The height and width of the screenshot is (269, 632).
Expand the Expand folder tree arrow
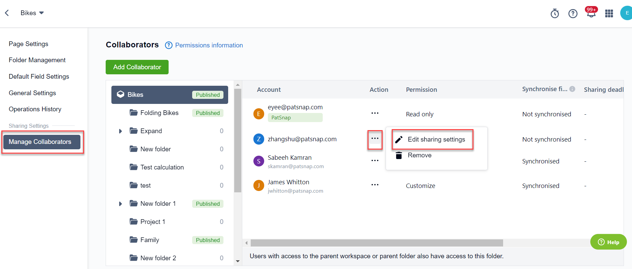[120, 131]
